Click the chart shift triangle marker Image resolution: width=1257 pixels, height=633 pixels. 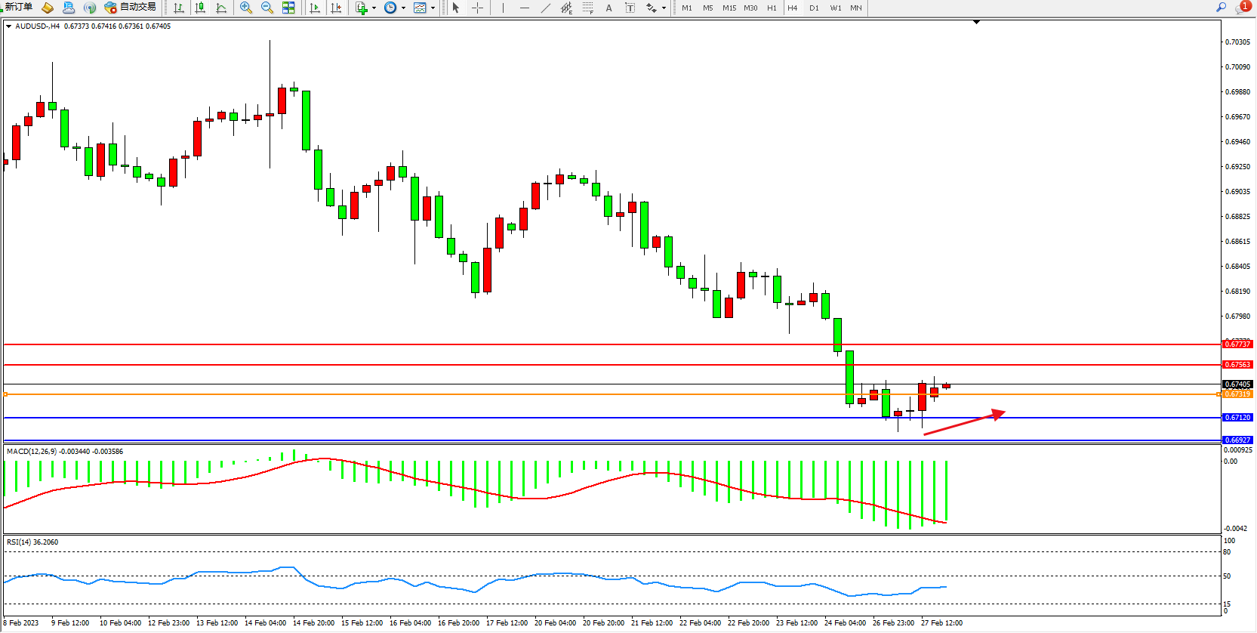(976, 23)
